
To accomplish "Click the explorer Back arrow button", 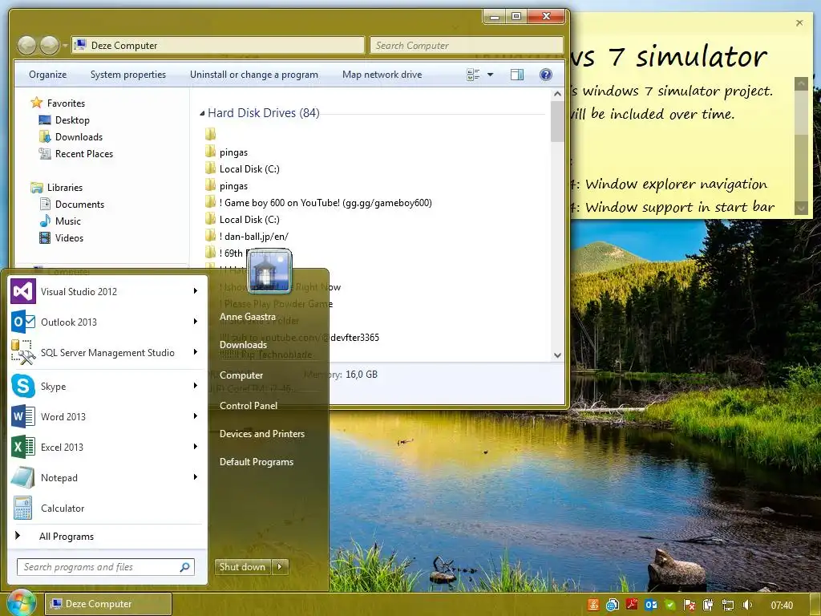I will (x=26, y=46).
